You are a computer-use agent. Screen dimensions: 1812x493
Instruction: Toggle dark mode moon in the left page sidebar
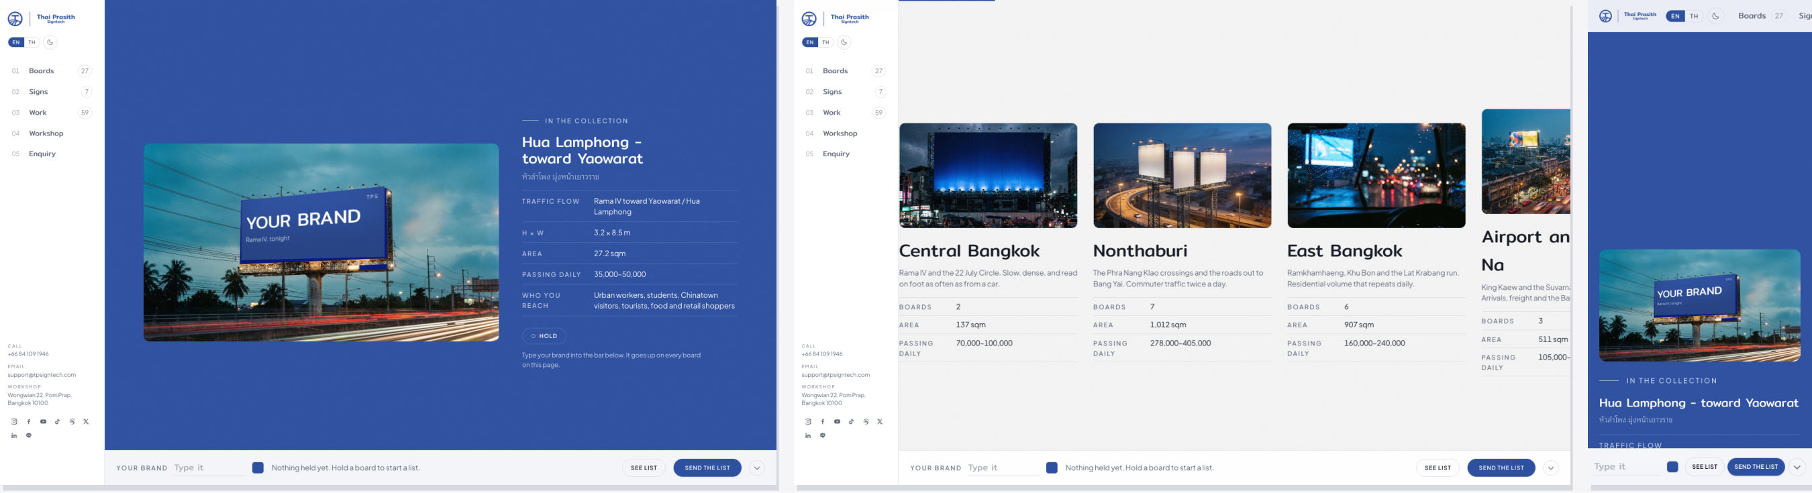click(x=50, y=42)
